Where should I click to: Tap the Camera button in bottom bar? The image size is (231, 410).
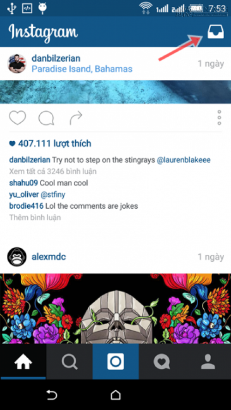tap(115, 362)
